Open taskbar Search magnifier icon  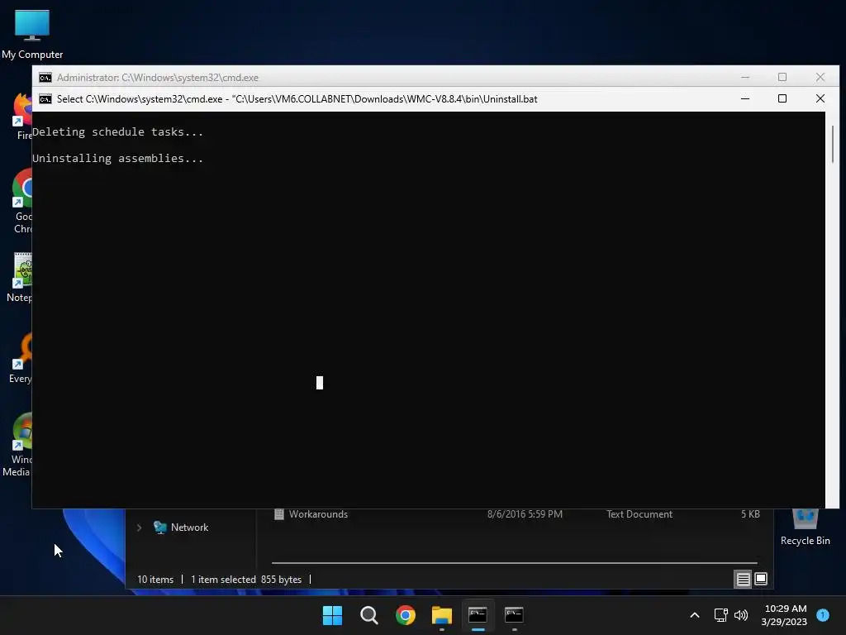pyautogui.click(x=369, y=615)
